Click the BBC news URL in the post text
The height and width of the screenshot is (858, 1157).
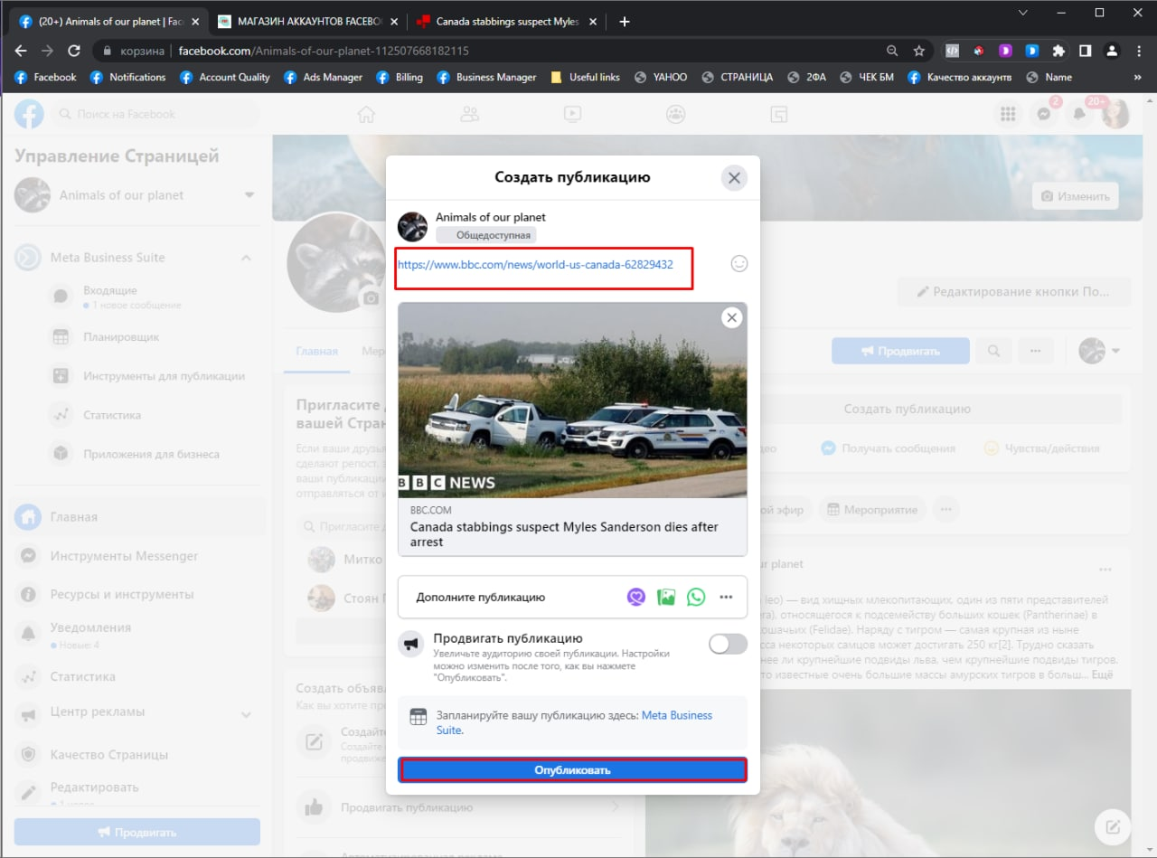coord(535,265)
